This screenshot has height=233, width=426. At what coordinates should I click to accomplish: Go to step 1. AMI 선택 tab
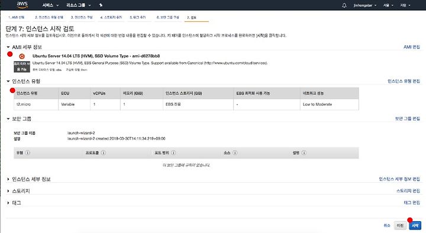coord(16,17)
